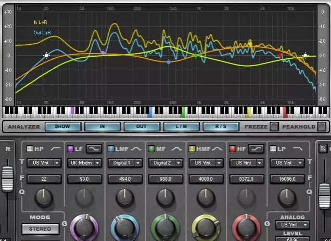The height and width of the screenshot is (241, 331).
Task: Click the analyzer R / S button
Action: click(x=221, y=126)
